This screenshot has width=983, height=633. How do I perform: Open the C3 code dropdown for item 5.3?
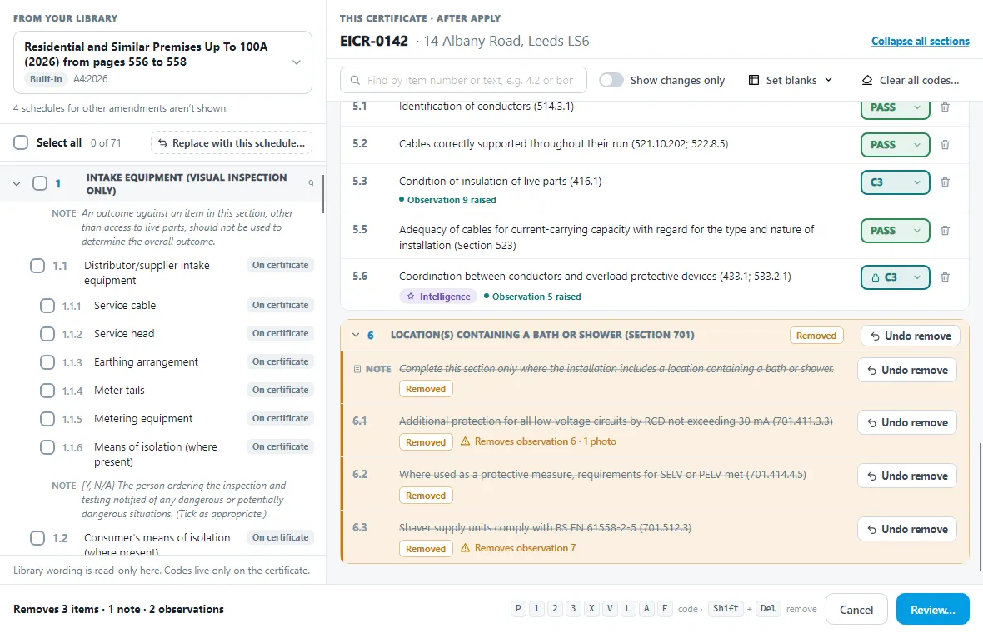pos(896,182)
